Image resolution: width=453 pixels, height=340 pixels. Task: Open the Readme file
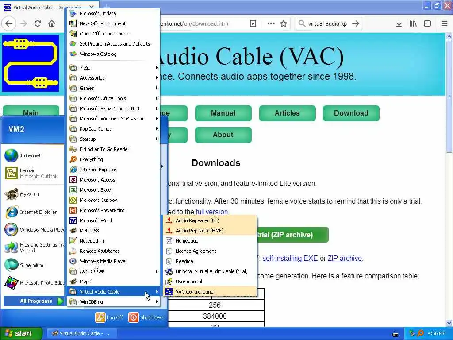coord(210,261)
